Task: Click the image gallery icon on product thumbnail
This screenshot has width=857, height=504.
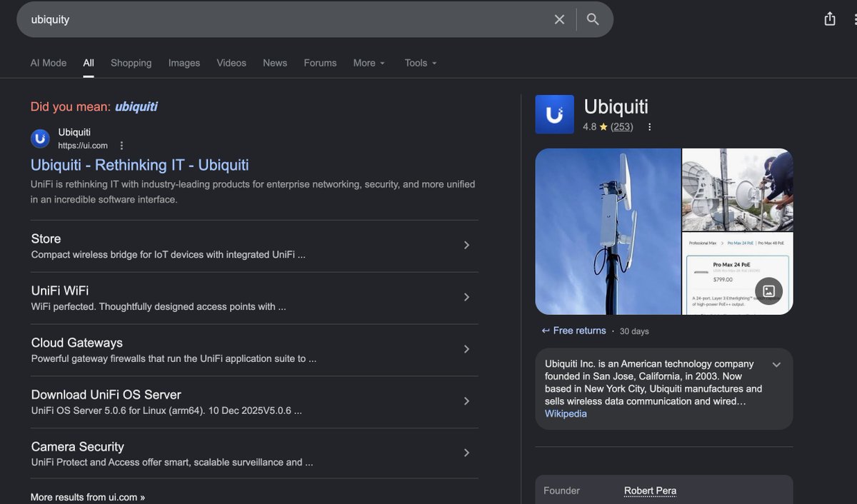Action: (769, 291)
